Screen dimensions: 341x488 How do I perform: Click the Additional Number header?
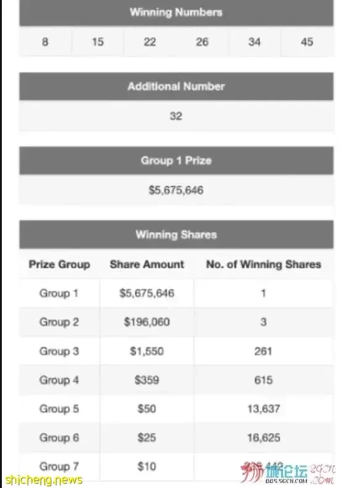176,86
